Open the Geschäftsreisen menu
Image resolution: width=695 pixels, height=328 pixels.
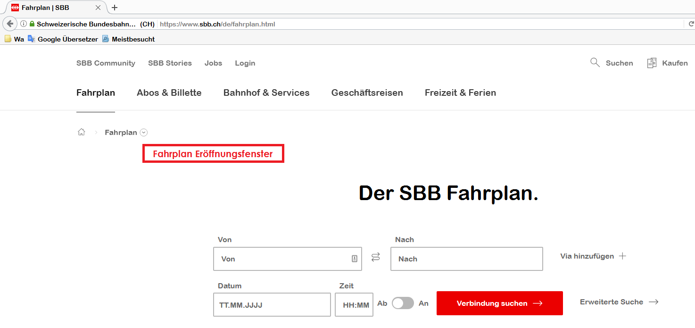[x=367, y=93]
